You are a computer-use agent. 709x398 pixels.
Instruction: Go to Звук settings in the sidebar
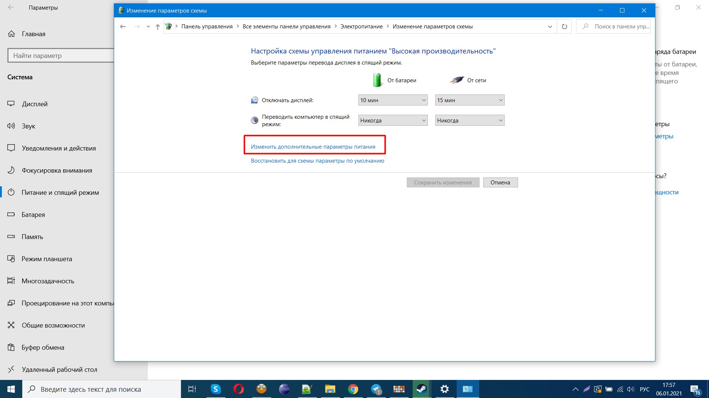[28, 126]
